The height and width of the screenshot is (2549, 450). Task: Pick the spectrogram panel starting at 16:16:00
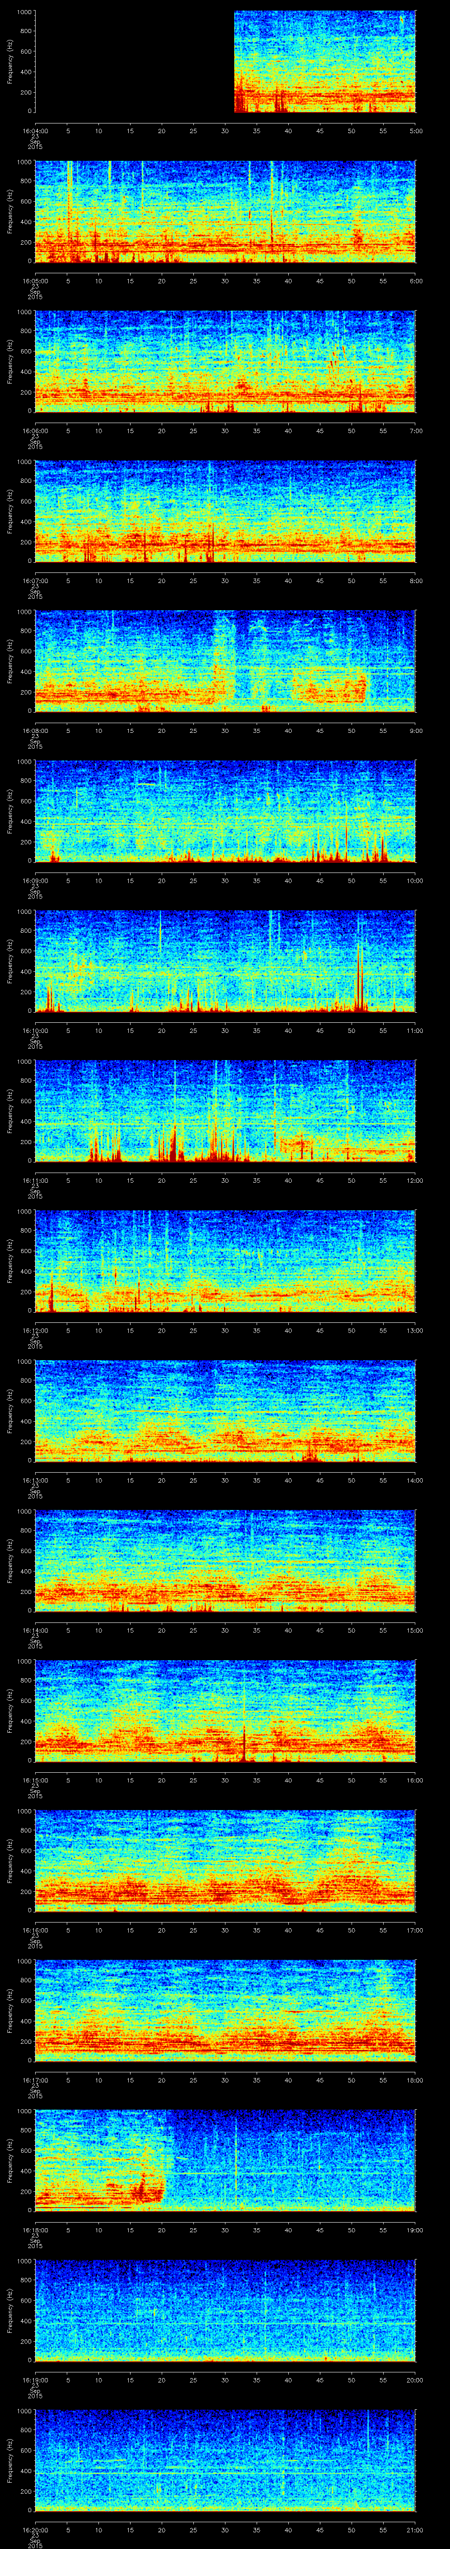coord(225,1861)
